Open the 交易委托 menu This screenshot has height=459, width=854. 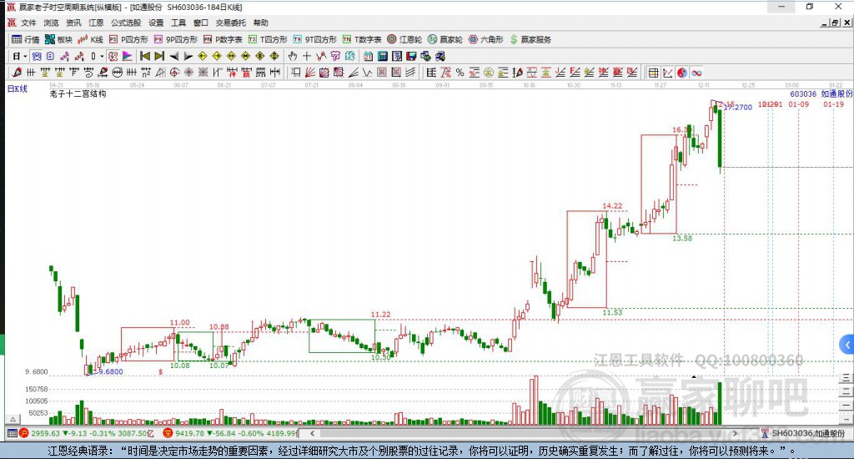230,23
